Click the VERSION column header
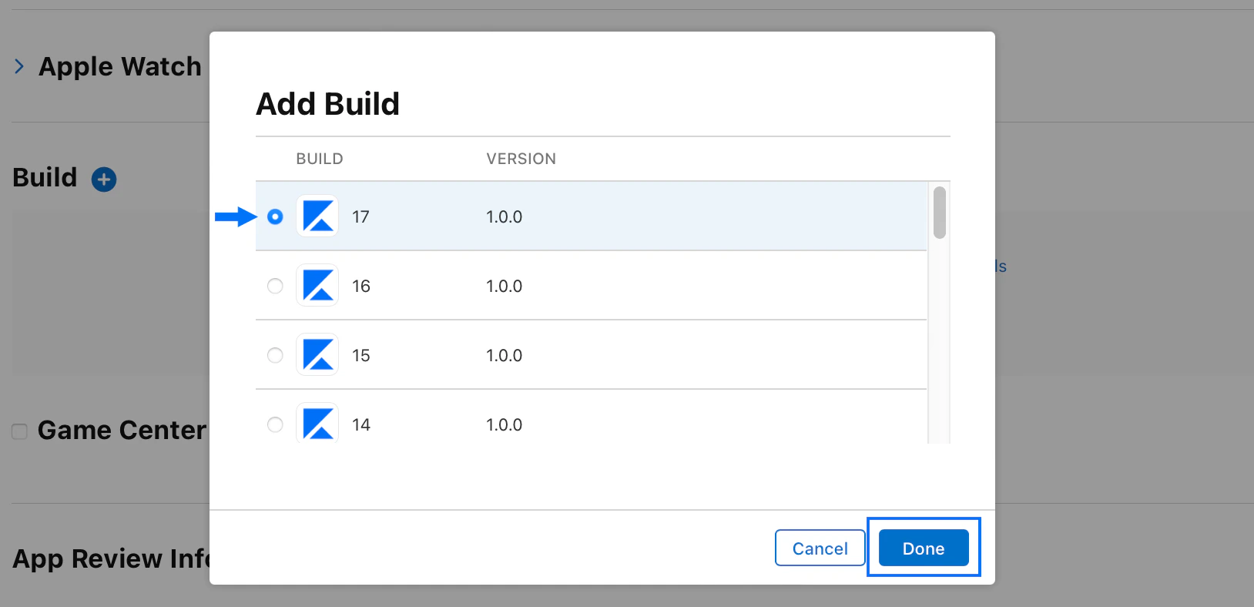Viewport: 1254px width, 607px height. tap(521, 159)
